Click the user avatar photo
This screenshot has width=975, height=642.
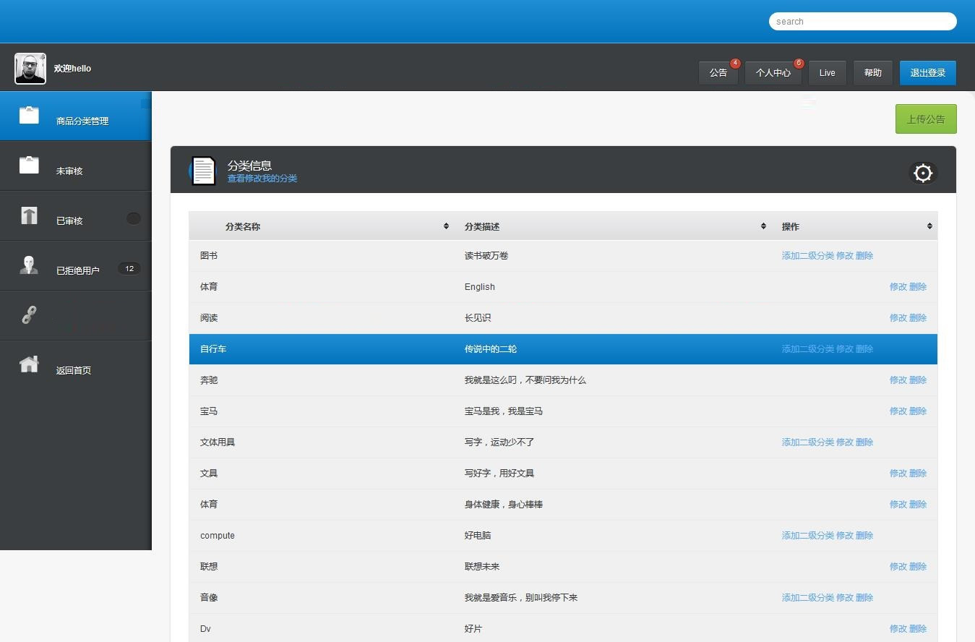(x=30, y=69)
